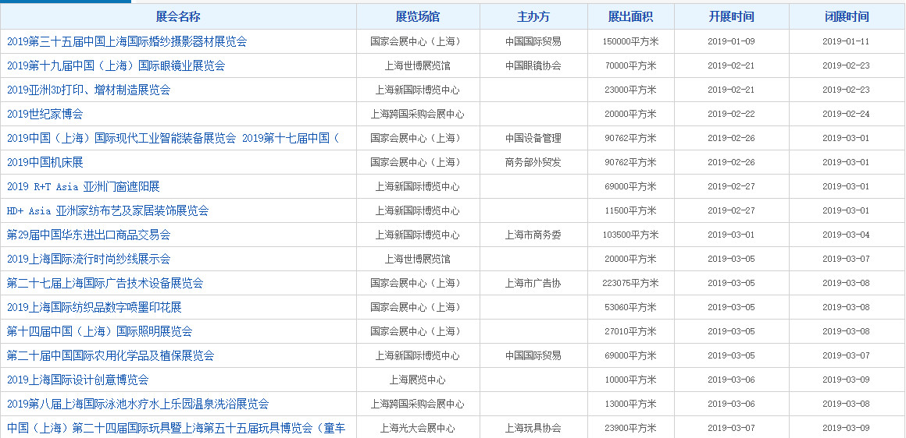Click the 开展时间 column header
Screen dimensions: 906x438
click(x=731, y=16)
